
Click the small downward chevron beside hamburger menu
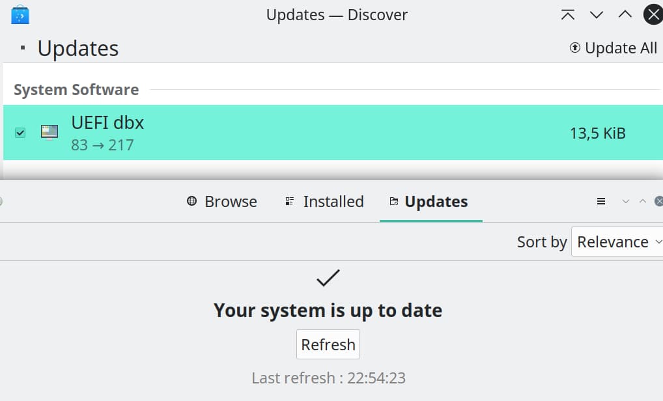click(x=626, y=202)
